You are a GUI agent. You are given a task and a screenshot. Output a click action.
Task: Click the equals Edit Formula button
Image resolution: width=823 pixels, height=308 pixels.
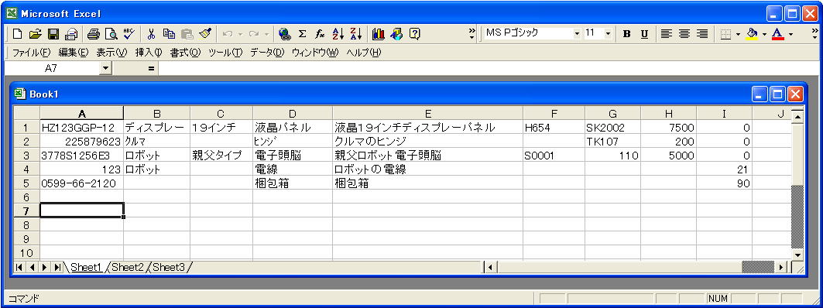151,68
